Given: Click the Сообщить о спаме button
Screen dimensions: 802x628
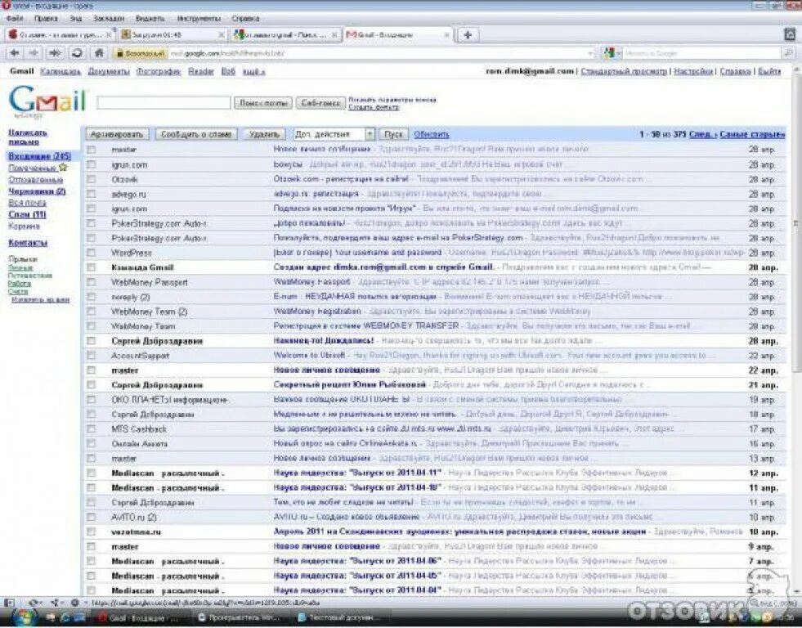Looking at the screenshot, I should tap(196, 134).
